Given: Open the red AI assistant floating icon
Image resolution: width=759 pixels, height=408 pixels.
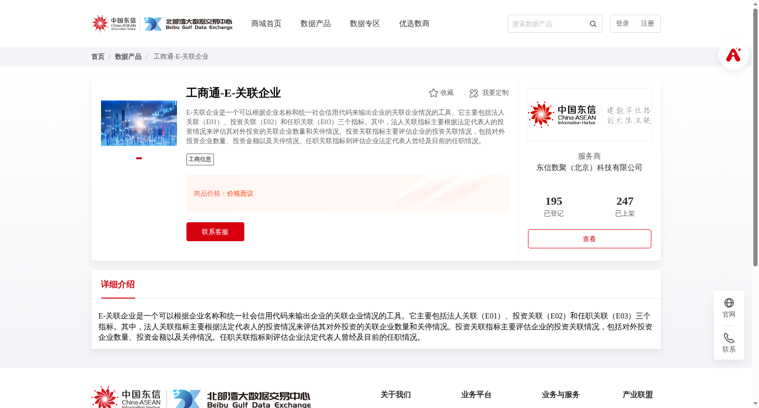Looking at the screenshot, I should [x=733, y=54].
